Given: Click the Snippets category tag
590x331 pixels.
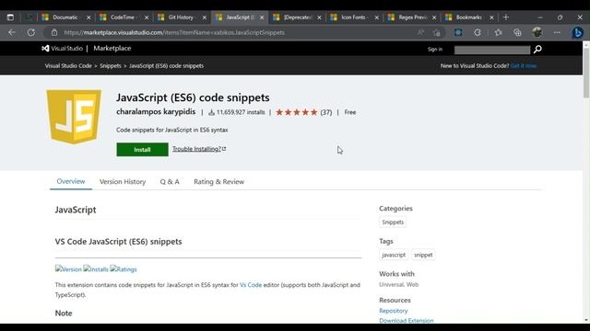Looking at the screenshot, I should click(x=393, y=223).
